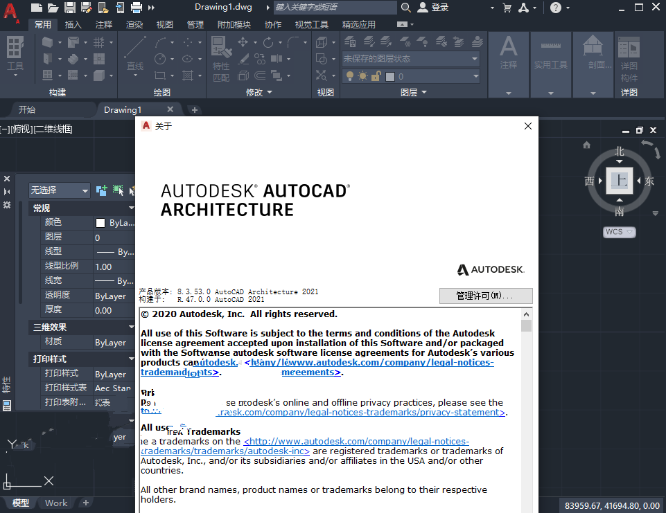Click the Plot printer icon
The height and width of the screenshot is (513, 666).
point(137,7)
